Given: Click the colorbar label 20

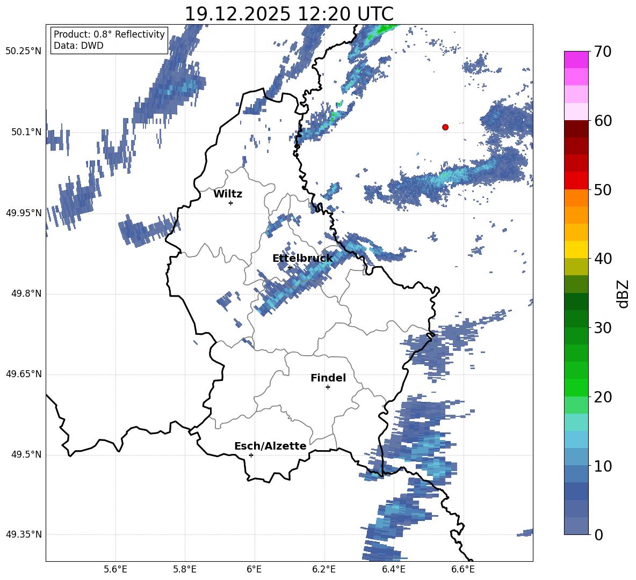Looking at the screenshot, I should (x=603, y=397).
